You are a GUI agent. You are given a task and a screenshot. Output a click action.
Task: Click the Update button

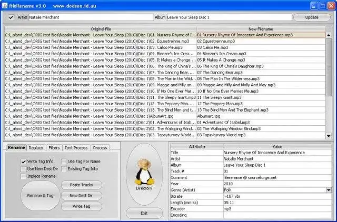[x=312, y=17]
